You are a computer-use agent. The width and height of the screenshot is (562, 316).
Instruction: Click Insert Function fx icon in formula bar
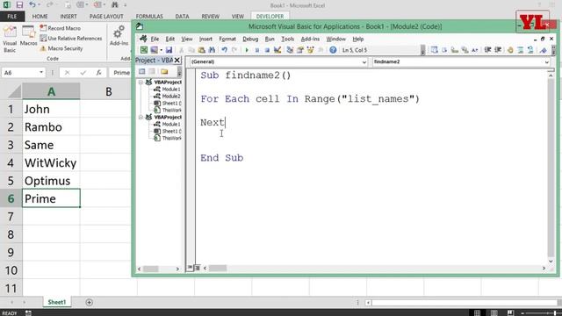98,72
